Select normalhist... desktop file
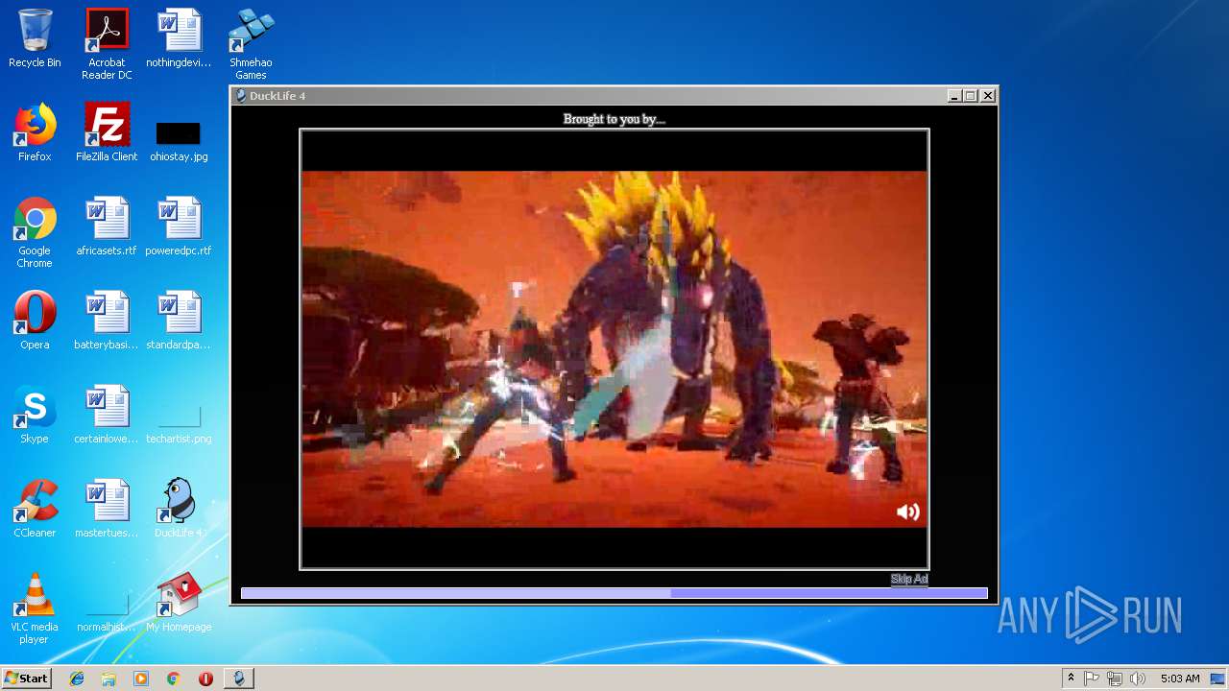Image resolution: width=1229 pixels, height=691 pixels. click(x=107, y=612)
